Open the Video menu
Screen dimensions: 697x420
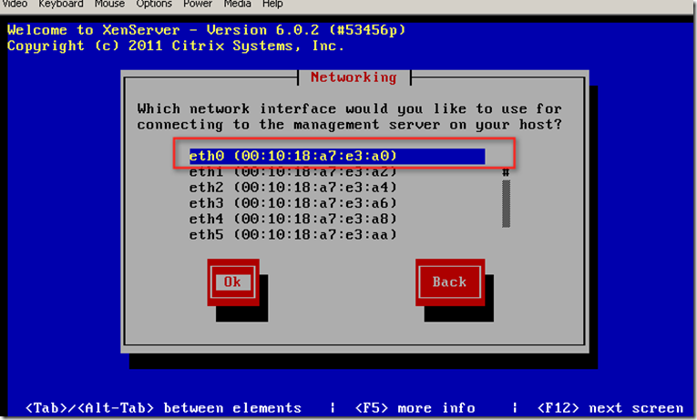(x=15, y=4)
